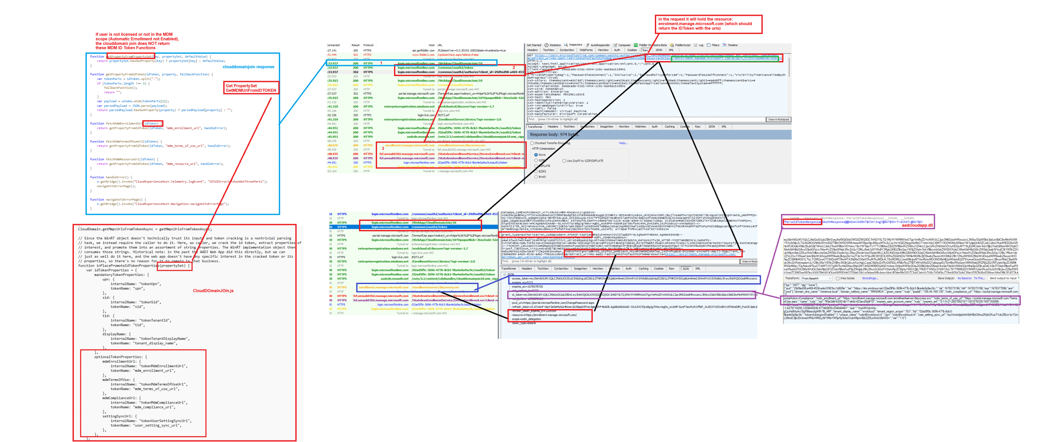Select the pwd_url node in JSON tree

[x=553, y=303]
